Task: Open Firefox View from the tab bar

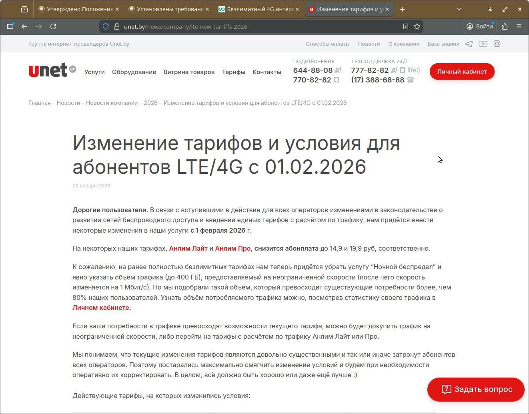Action: 24,9
